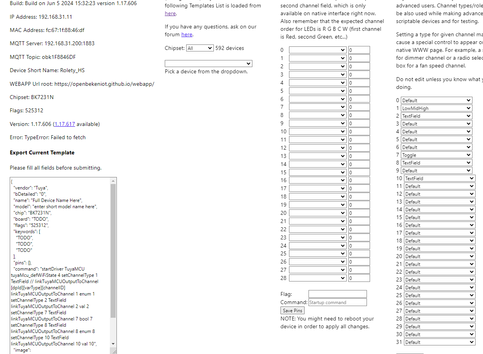Click Device Short Name Rolety_HS text
The height and width of the screenshot is (354, 483).
pyautogui.click(x=47, y=70)
